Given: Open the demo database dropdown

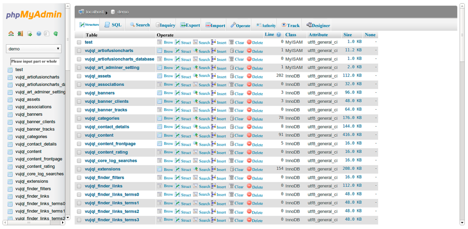Looking at the screenshot, I should 34,48.
